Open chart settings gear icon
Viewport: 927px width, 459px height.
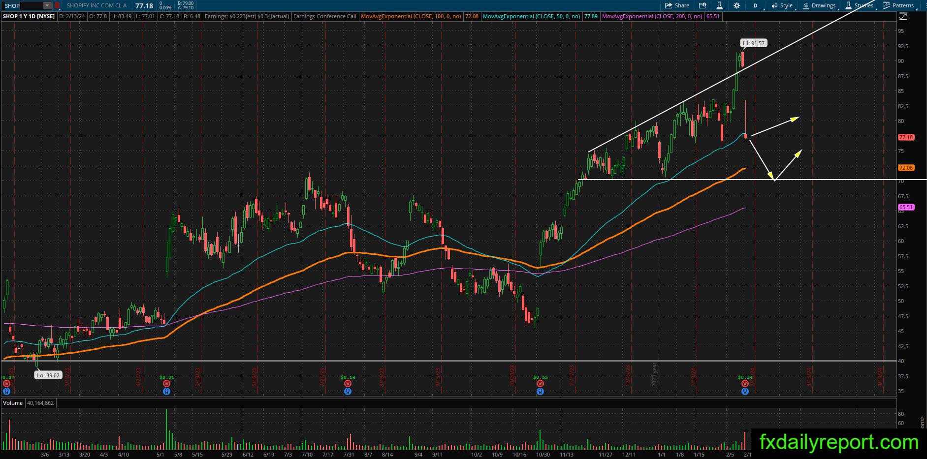[x=736, y=5]
